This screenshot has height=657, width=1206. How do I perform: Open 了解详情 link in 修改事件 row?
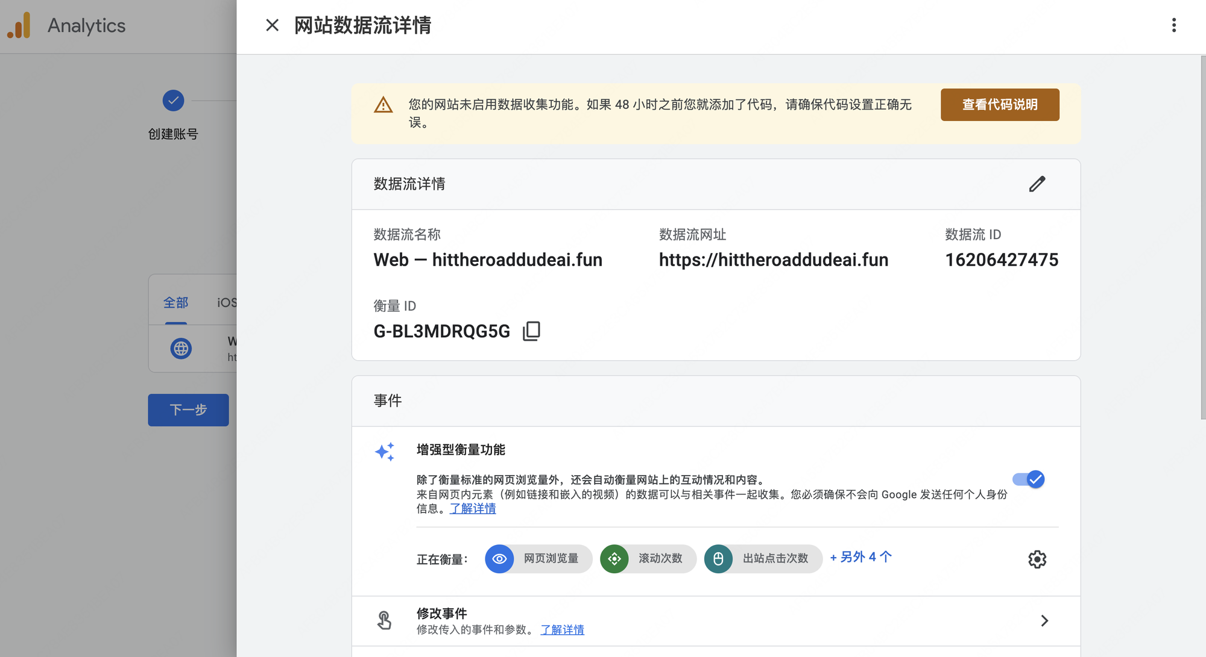click(562, 630)
